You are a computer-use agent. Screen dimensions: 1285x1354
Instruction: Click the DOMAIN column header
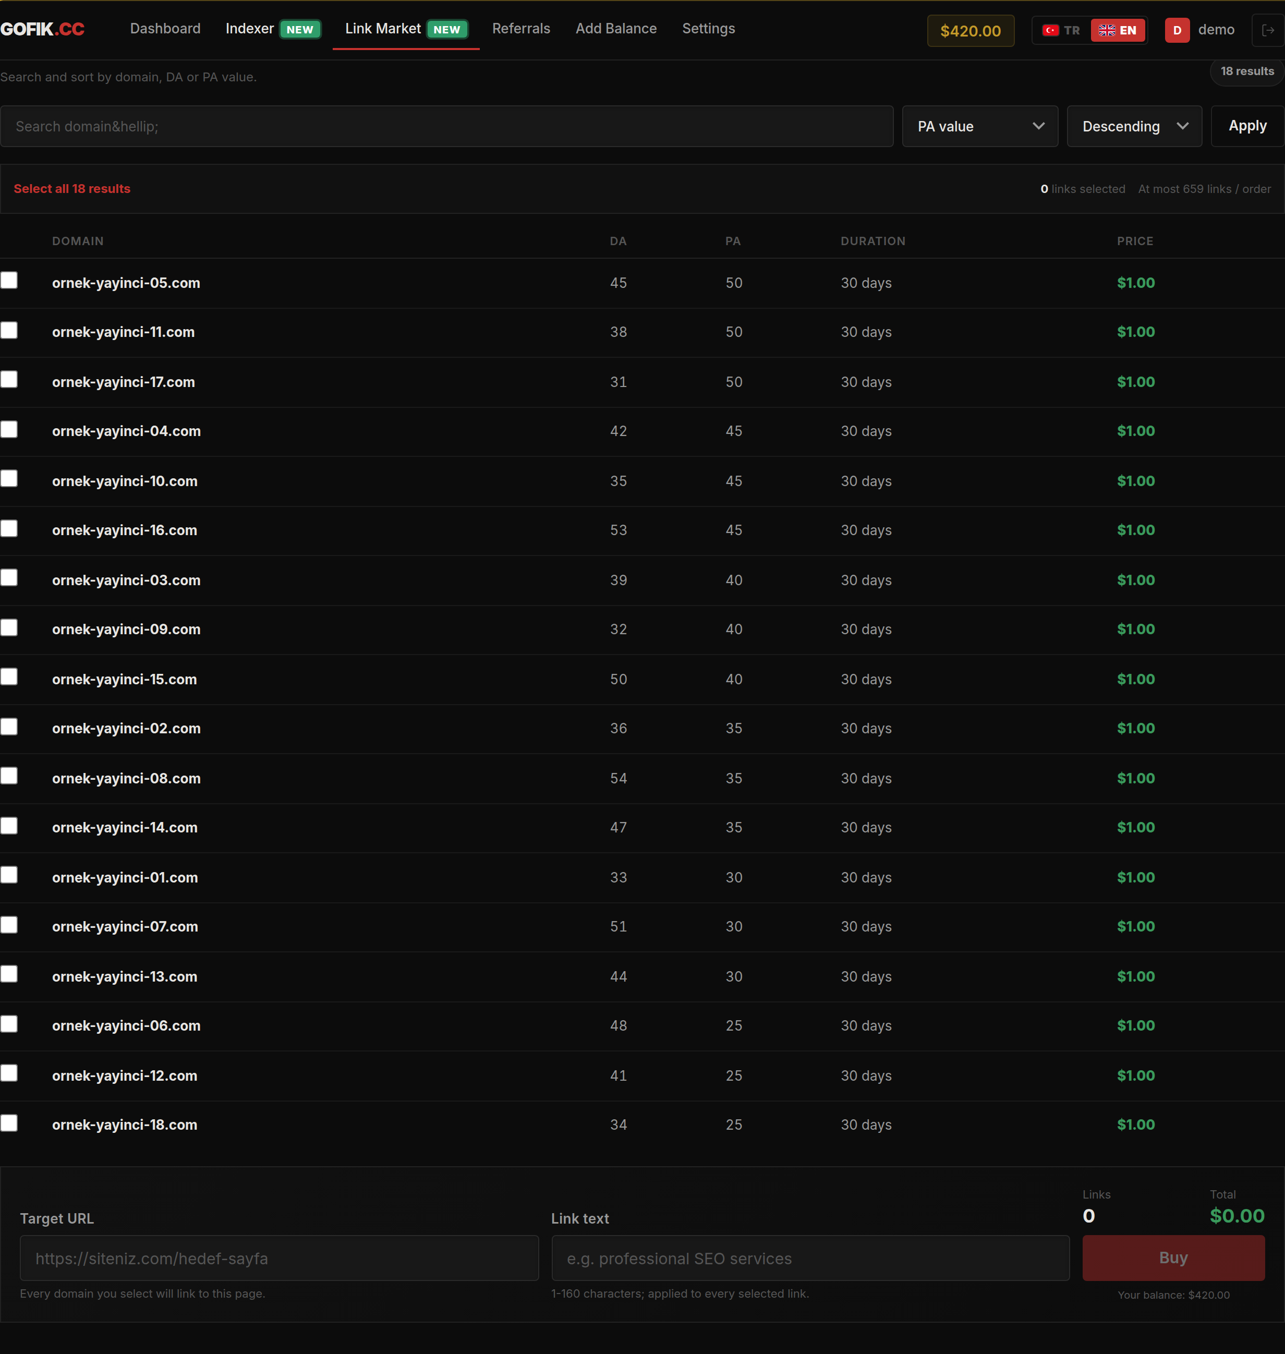77,241
